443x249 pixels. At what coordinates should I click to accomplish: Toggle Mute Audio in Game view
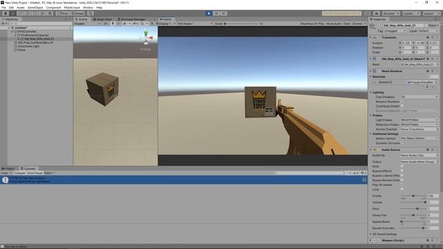pyautogui.click(x=334, y=24)
